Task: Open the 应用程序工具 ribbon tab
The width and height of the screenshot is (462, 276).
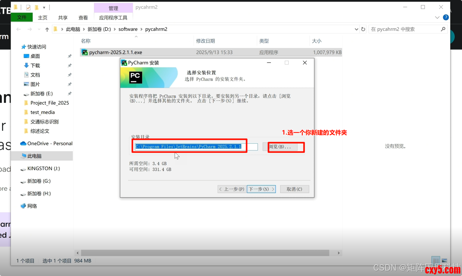Action: [x=113, y=18]
